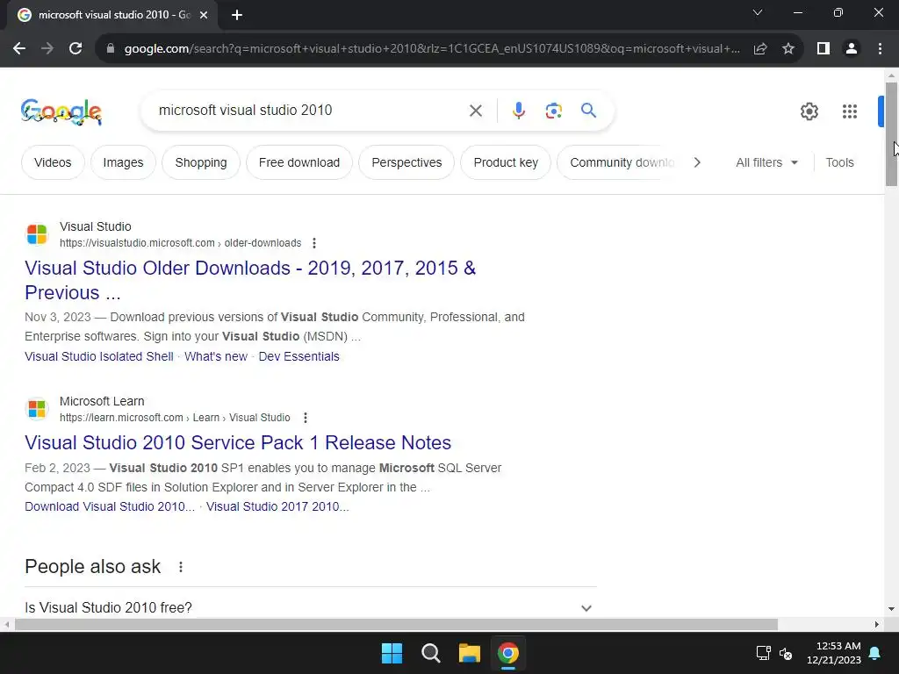Open Chrome three-dot menu
The width and height of the screenshot is (899, 674).
click(x=880, y=49)
